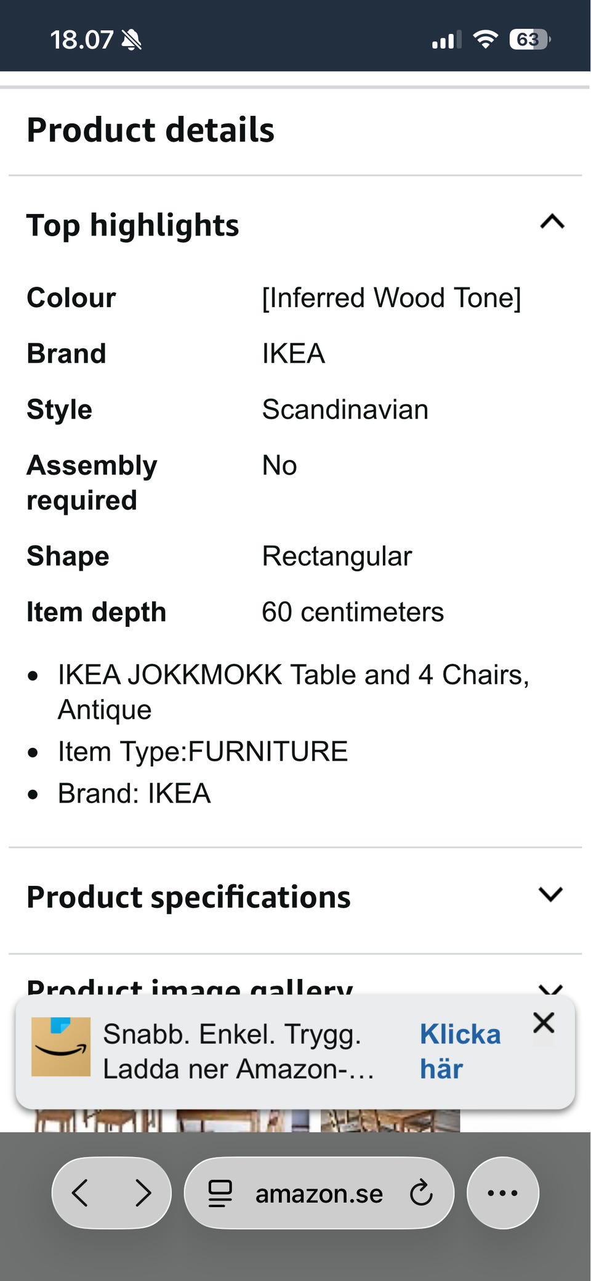Tap the amazon.se address field
The image size is (591, 1281).
pyautogui.click(x=319, y=1193)
